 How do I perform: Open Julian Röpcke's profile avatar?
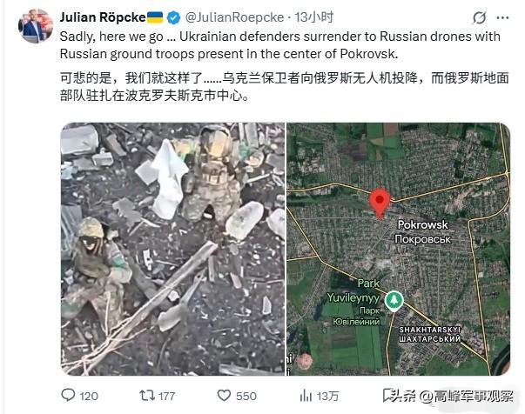tap(36, 26)
